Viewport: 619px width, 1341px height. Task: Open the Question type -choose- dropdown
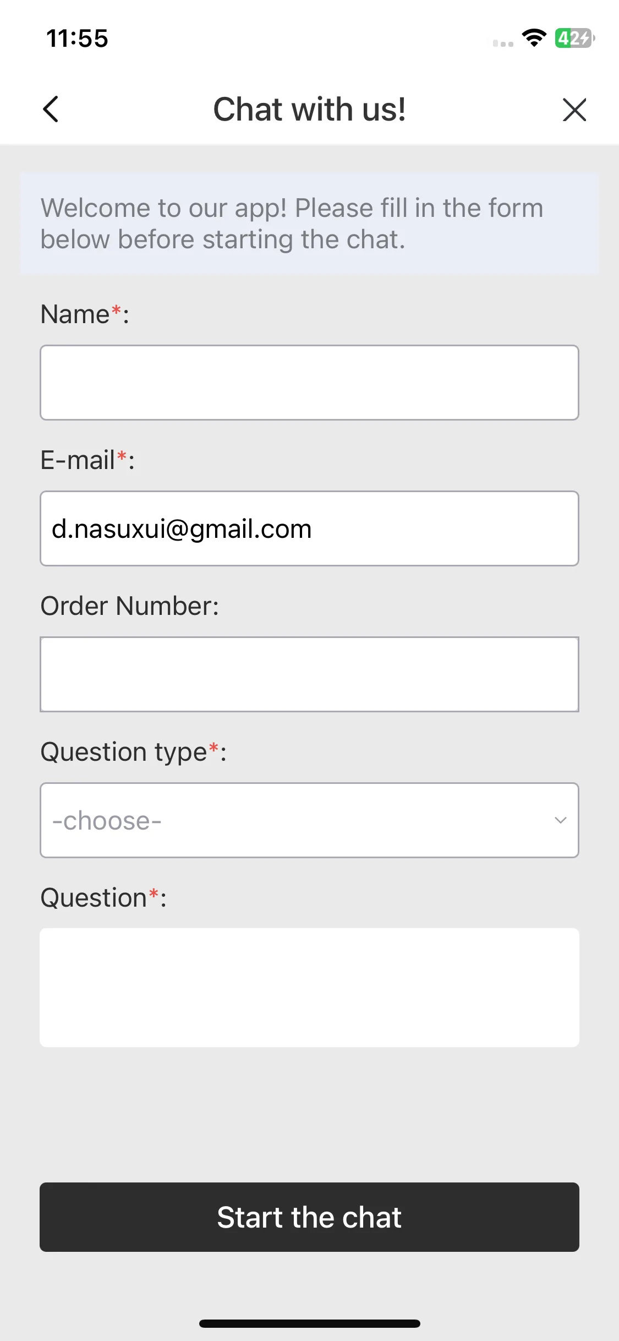pyautogui.click(x=309, y=820)
